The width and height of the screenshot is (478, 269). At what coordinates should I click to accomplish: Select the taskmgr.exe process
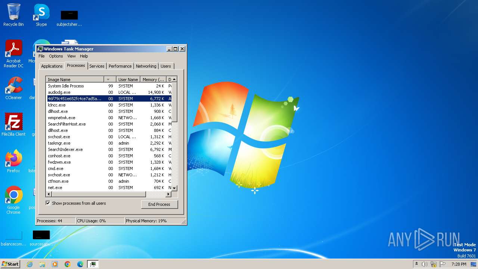[109, 143]
